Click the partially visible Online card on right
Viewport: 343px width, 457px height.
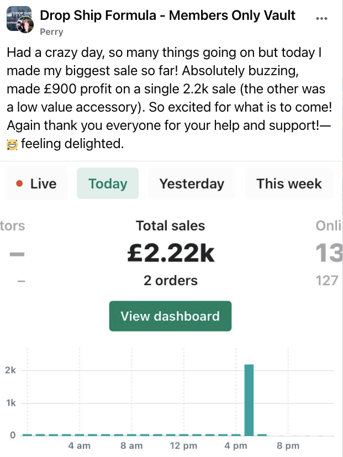click(x=329, y=253)
